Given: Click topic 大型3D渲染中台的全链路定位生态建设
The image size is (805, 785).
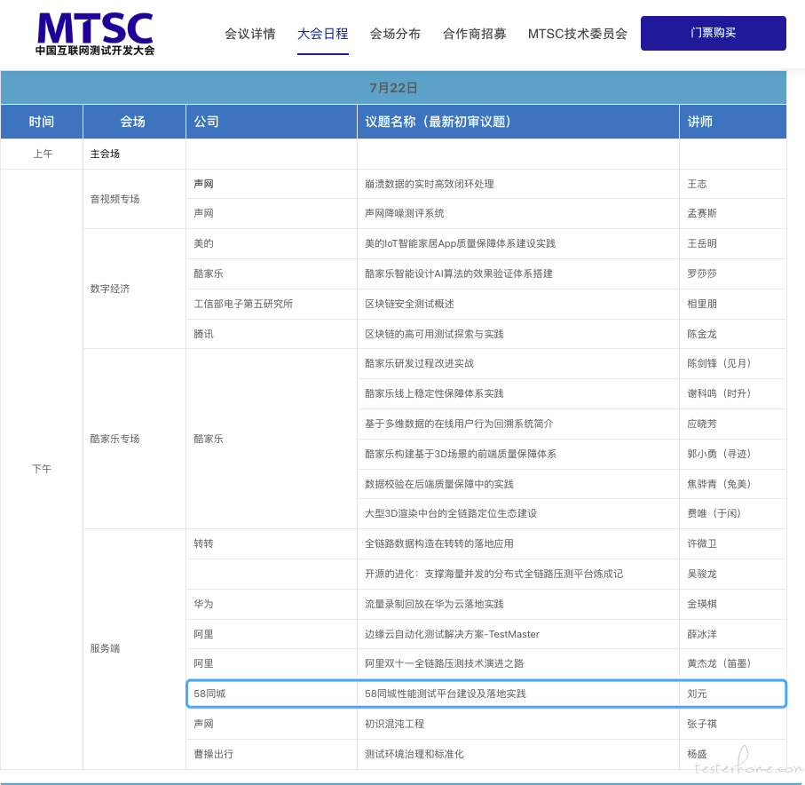Looking at the screenshot, I should (x=451, y=514).
